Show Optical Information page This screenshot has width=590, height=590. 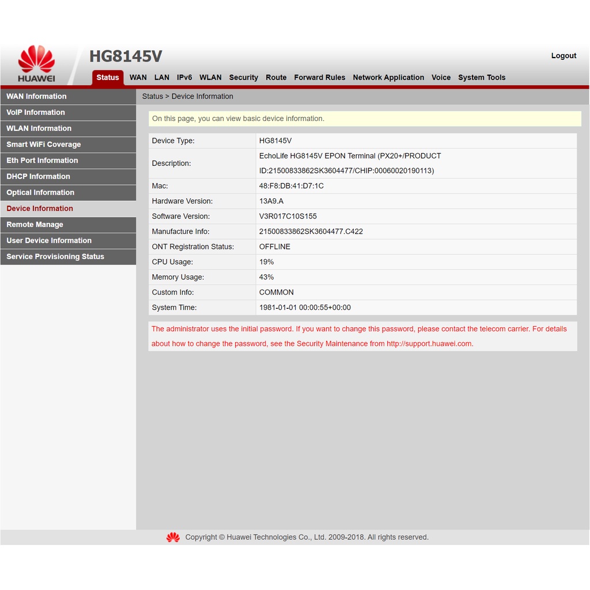tap(40, 192)
